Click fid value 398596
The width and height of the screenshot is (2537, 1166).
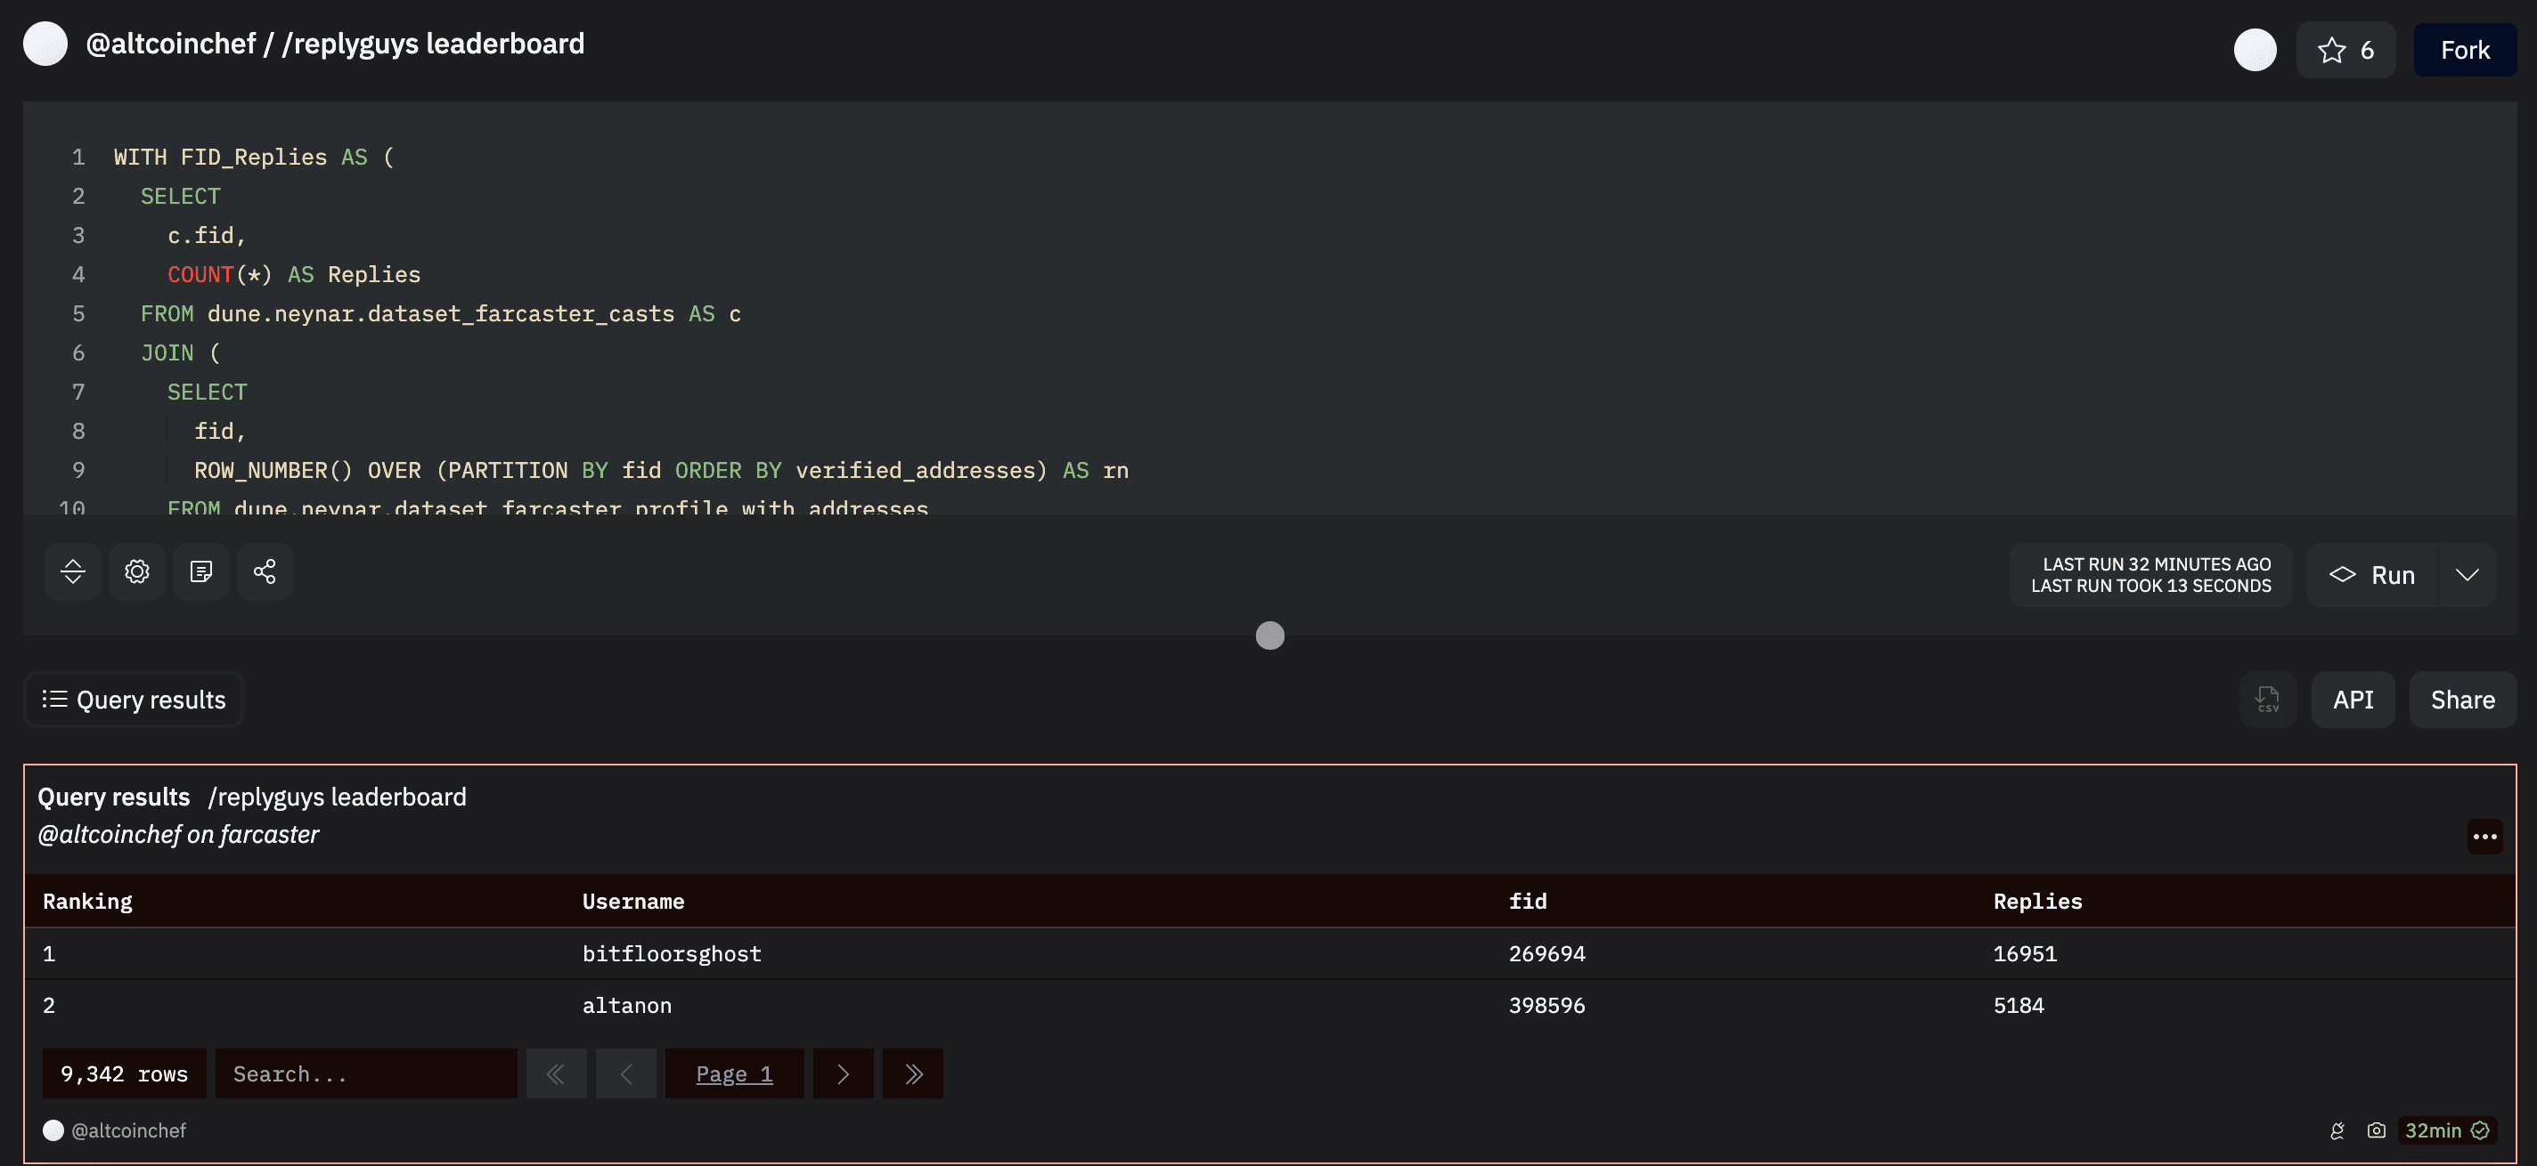tap(1547, 1006)
